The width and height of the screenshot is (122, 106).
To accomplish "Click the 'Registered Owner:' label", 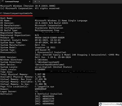I will [x=11, y=33].
